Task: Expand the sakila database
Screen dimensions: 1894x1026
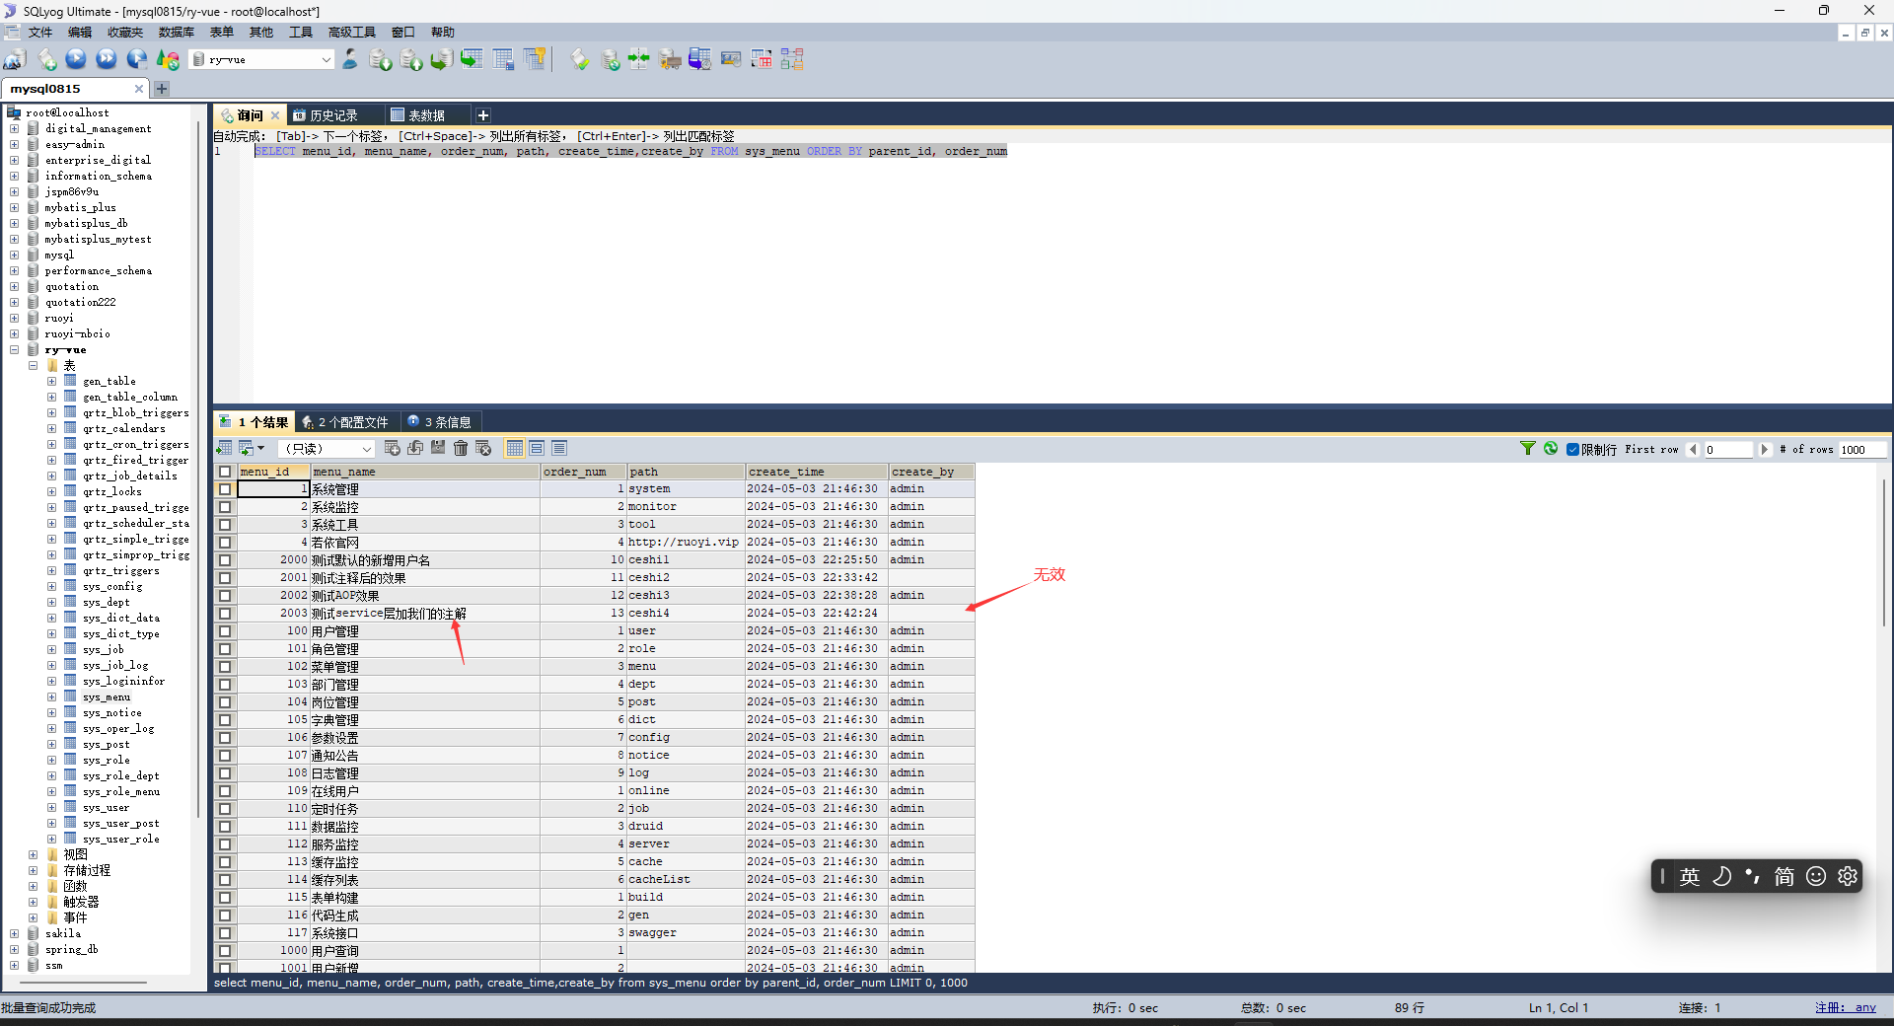Action: [x=14, y=934]
